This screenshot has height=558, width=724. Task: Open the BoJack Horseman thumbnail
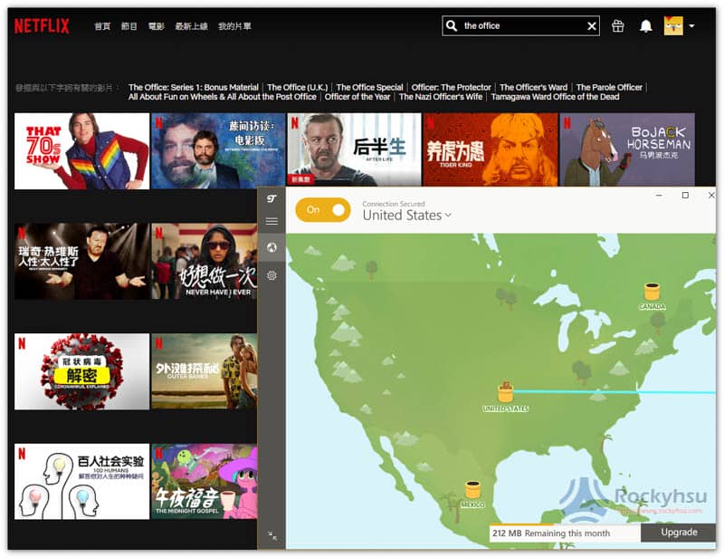click(x=627, y=149)
